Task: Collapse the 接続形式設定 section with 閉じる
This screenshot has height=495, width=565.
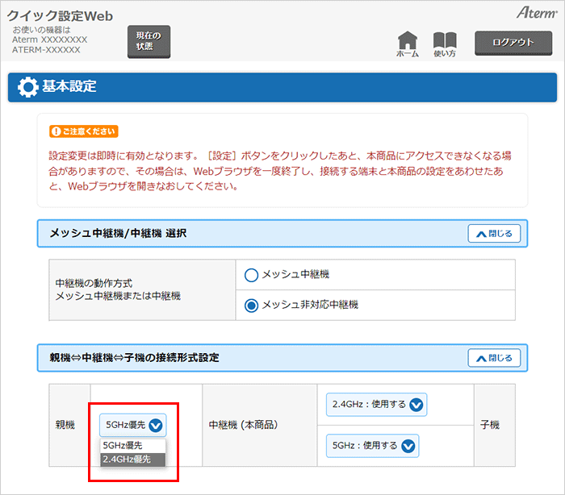Action: tap(494, 357)
